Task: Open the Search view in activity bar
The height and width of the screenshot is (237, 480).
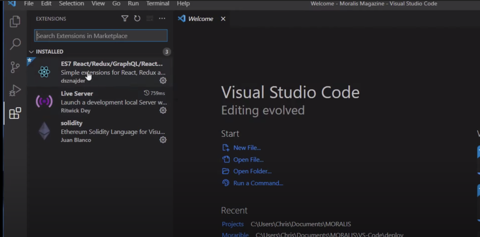Action: tap(15, 44)
